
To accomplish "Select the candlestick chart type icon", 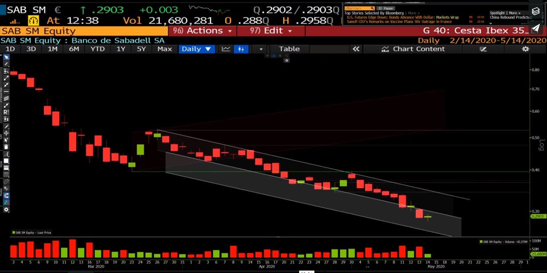I will (x=241, y=49).
